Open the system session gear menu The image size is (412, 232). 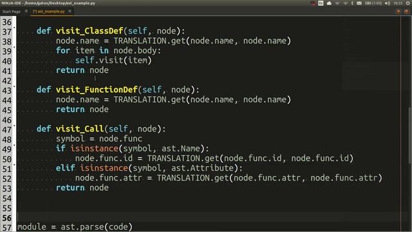[x=407, y=3]
